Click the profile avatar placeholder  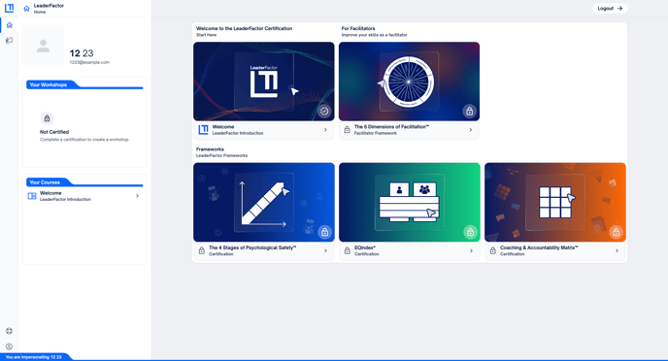click(43, 46)
